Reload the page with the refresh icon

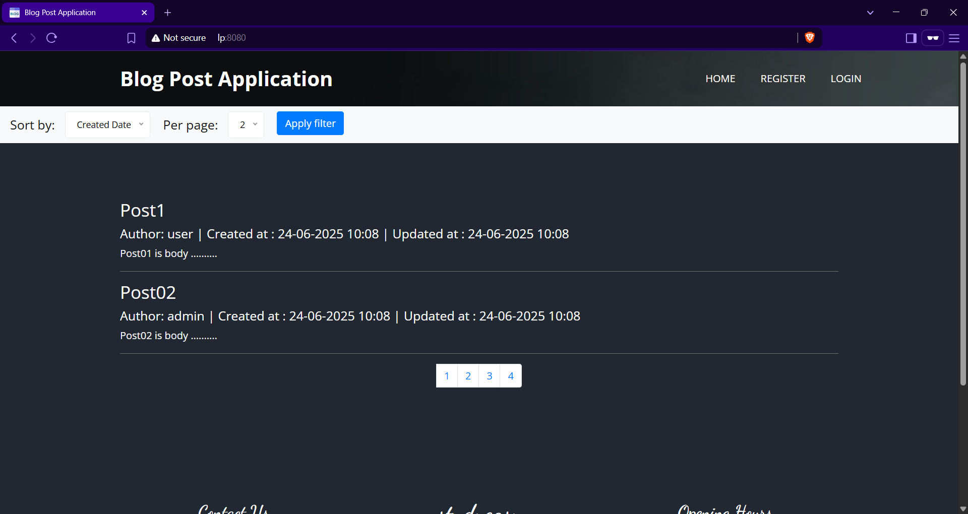click(x=51, y=38)
